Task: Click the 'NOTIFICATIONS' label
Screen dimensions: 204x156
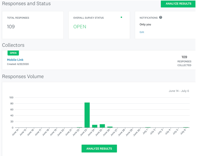Action: click(148, 18)
